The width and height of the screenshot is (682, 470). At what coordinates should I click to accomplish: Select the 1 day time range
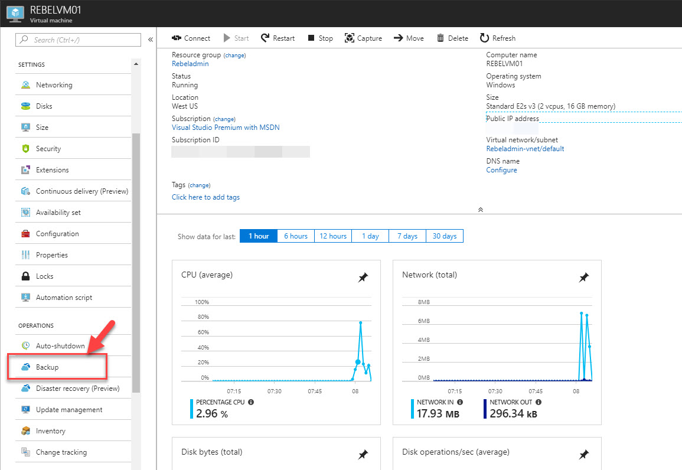371,236
